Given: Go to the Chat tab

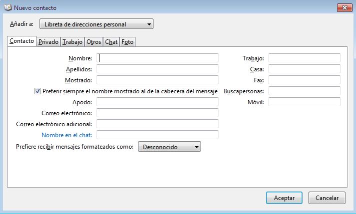Looking at the screenshot, I should coord(111,42).
